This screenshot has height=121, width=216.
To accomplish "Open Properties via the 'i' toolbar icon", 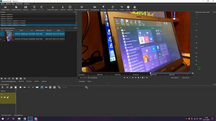I will (x=63, y=7).
